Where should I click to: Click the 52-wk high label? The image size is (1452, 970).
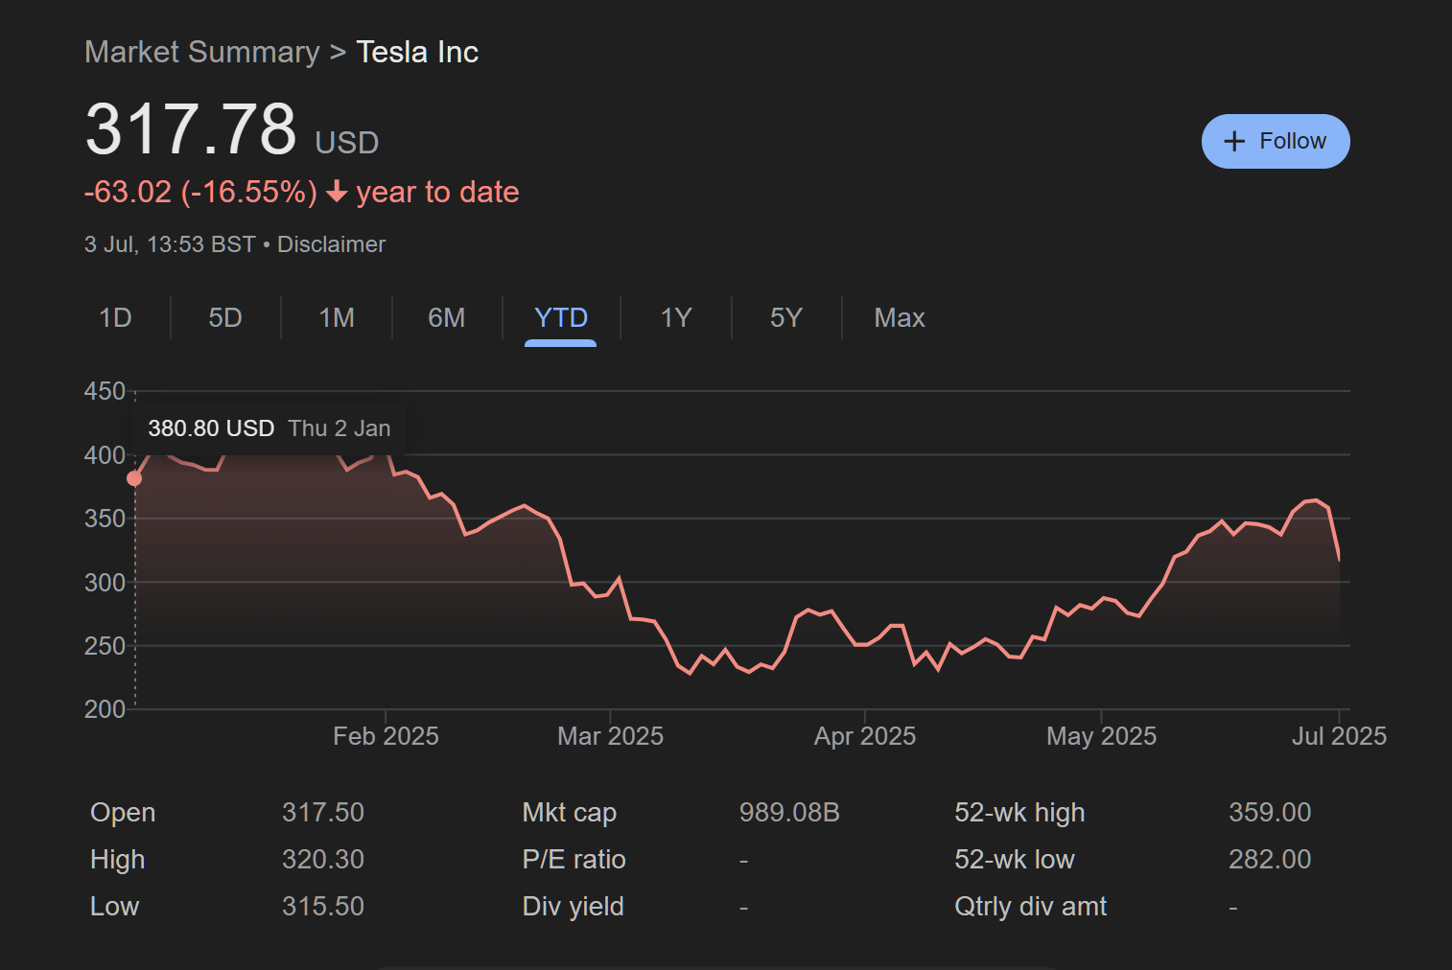[x=1019, y=813]
